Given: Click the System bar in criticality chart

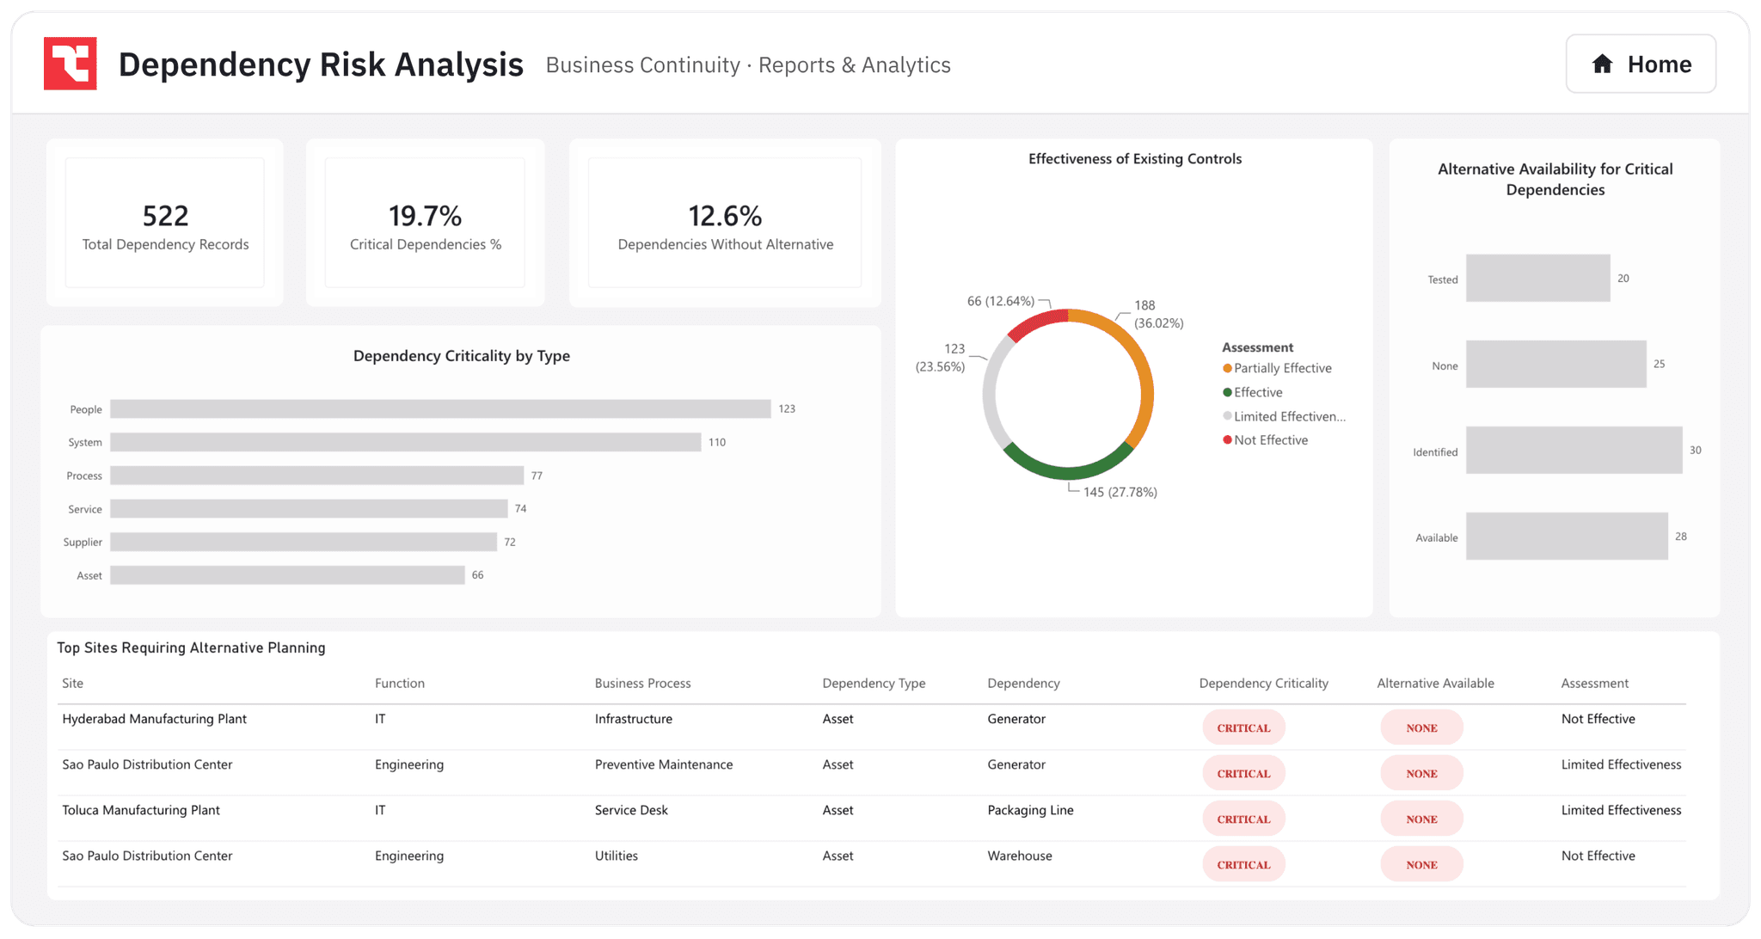Looking at the screenshot, I should tap(406, 442).
